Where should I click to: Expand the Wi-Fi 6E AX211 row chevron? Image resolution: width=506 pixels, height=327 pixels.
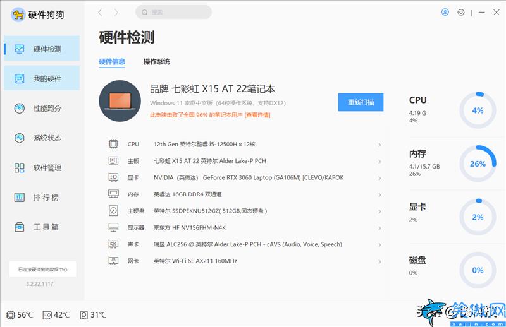[x=380, y=261]
